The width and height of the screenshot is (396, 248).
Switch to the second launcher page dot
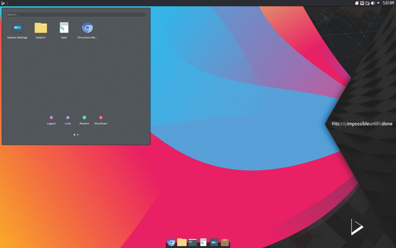[78, 135]
